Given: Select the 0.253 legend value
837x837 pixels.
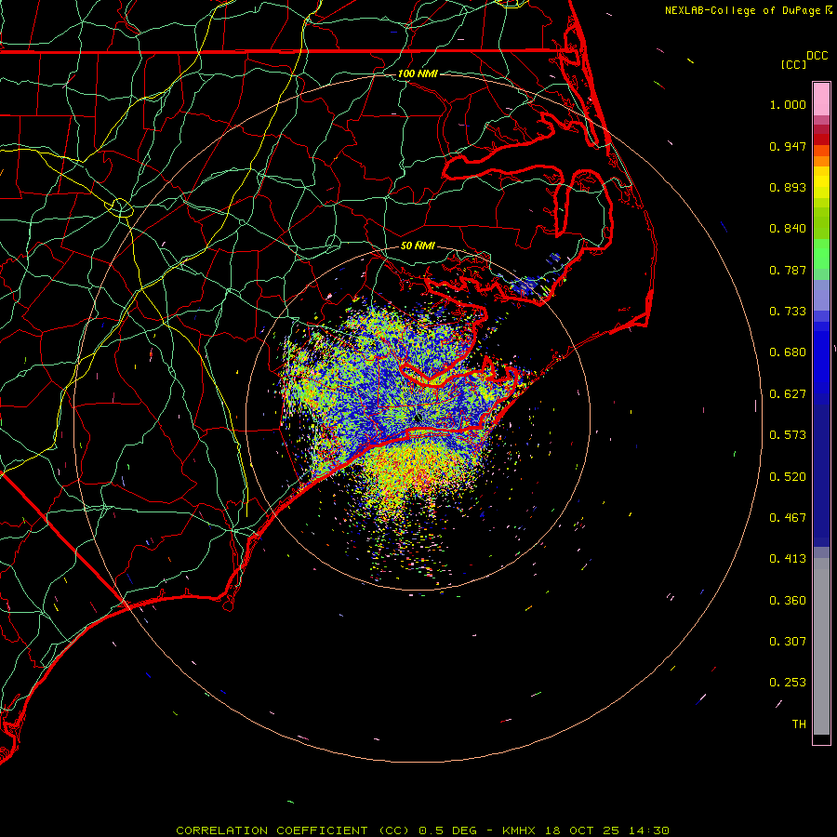Looking at the screenshot, I should pos(788,683).
